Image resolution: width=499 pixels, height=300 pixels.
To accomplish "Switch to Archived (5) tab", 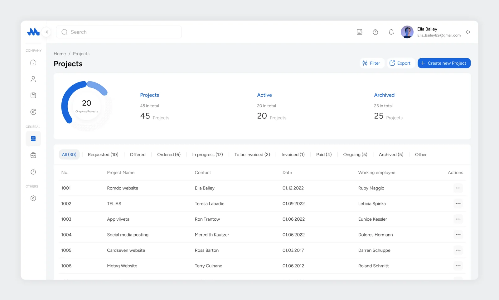I will tap(391, 154).
